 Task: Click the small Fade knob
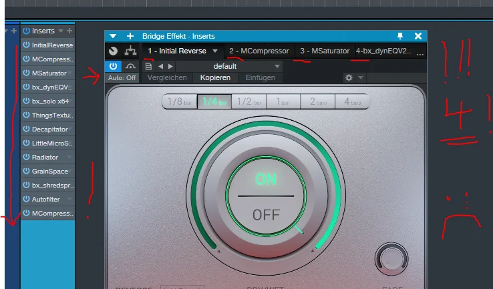[391, 259]
